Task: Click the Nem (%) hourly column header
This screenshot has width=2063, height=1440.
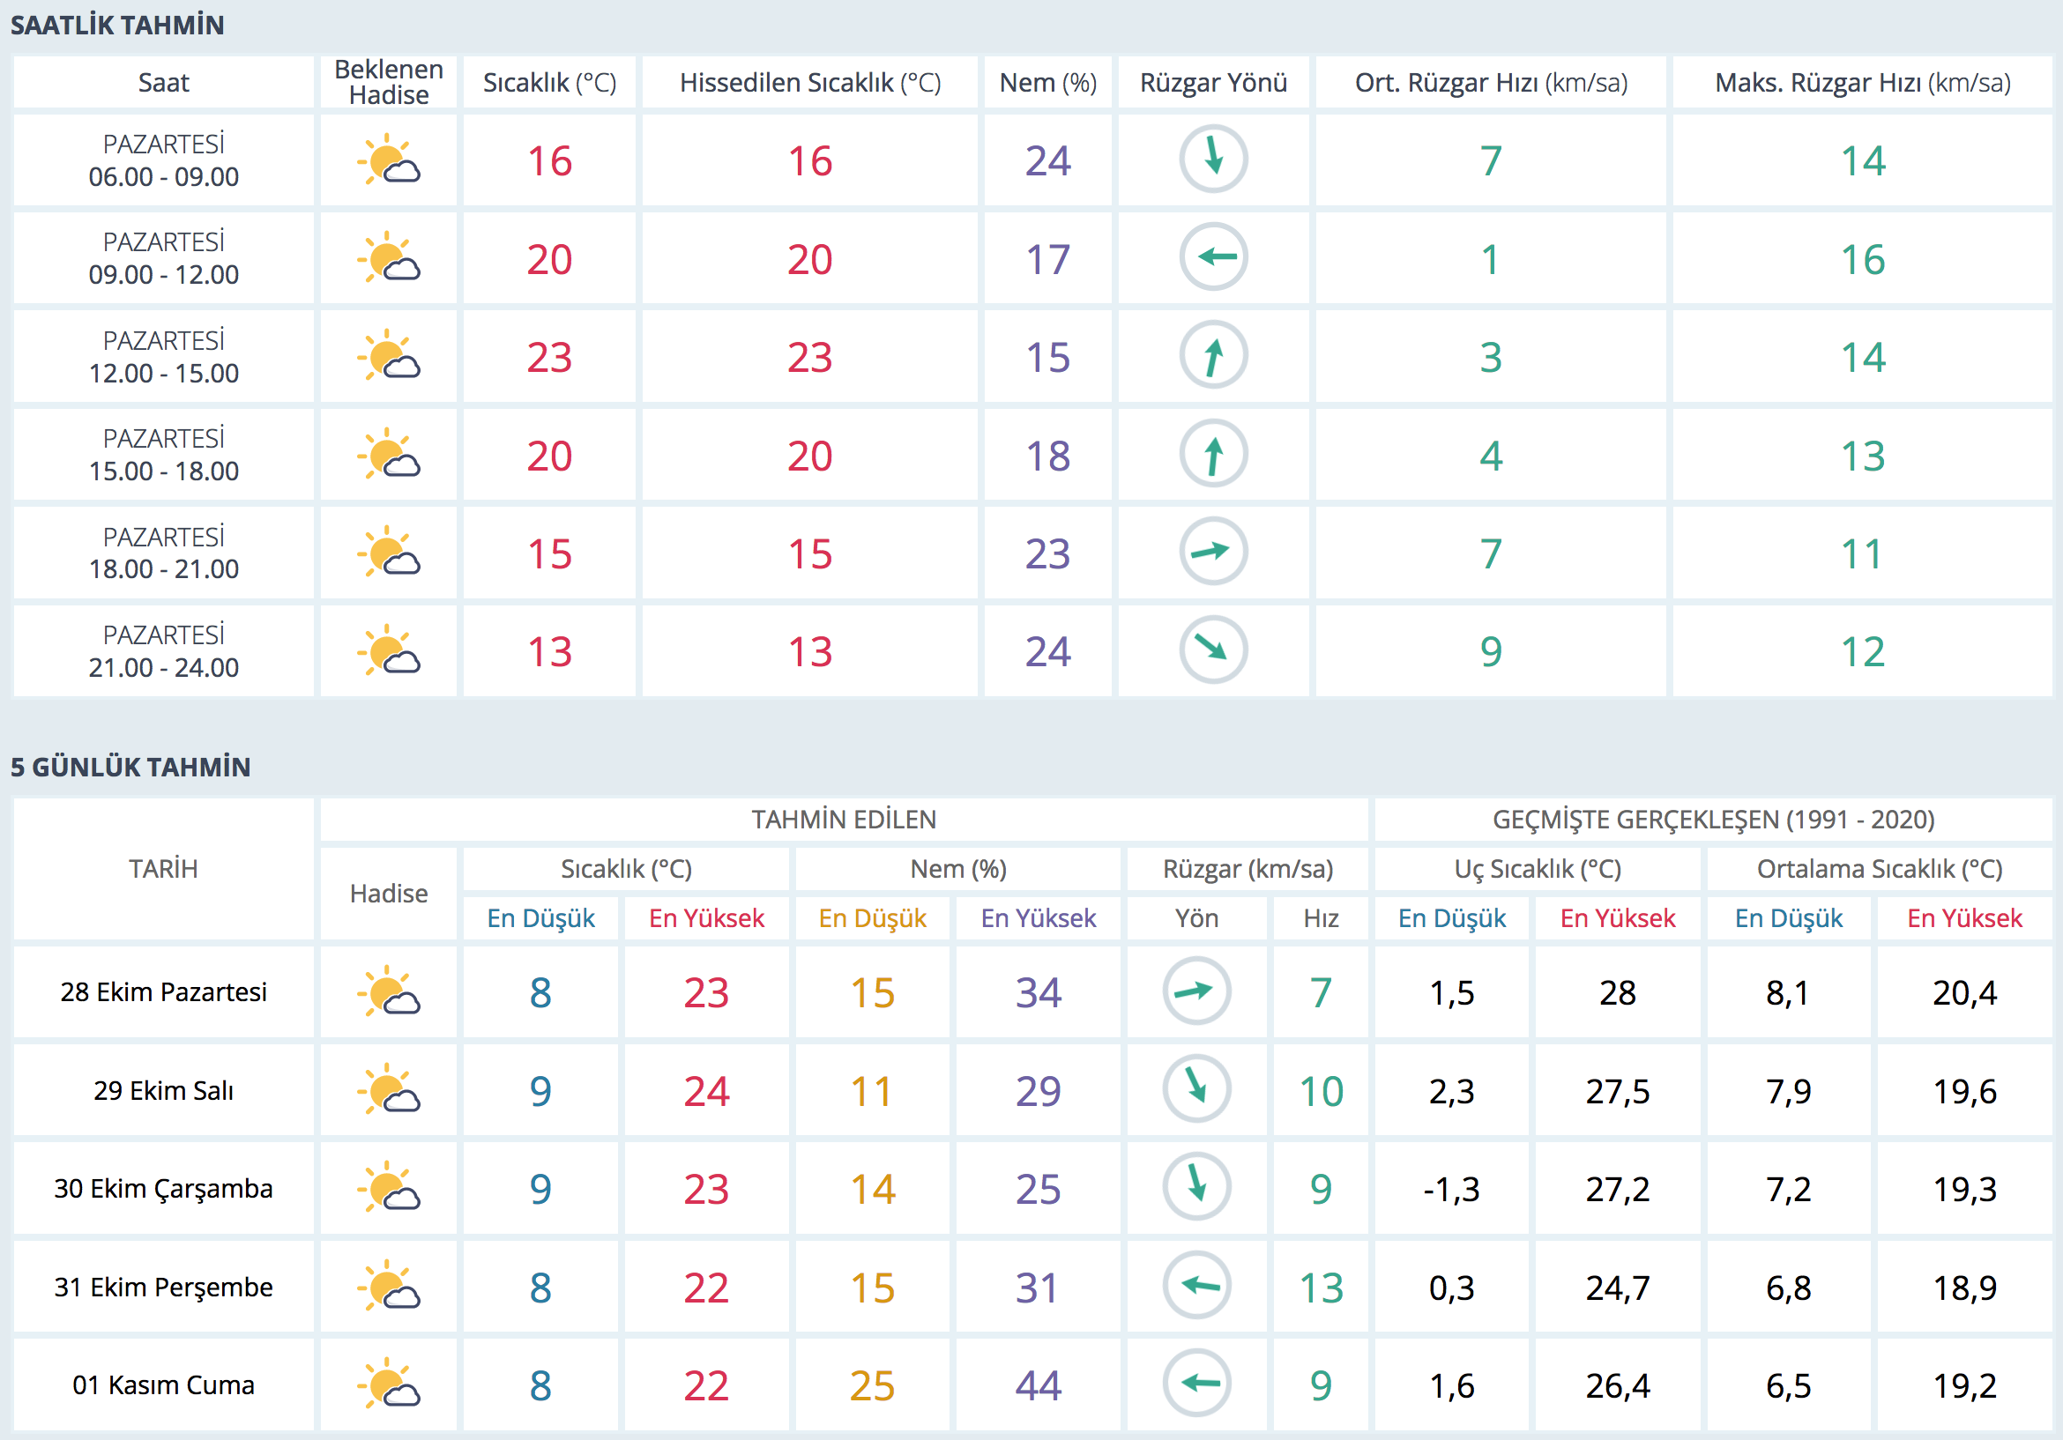Action: (x=1047, y=83)
